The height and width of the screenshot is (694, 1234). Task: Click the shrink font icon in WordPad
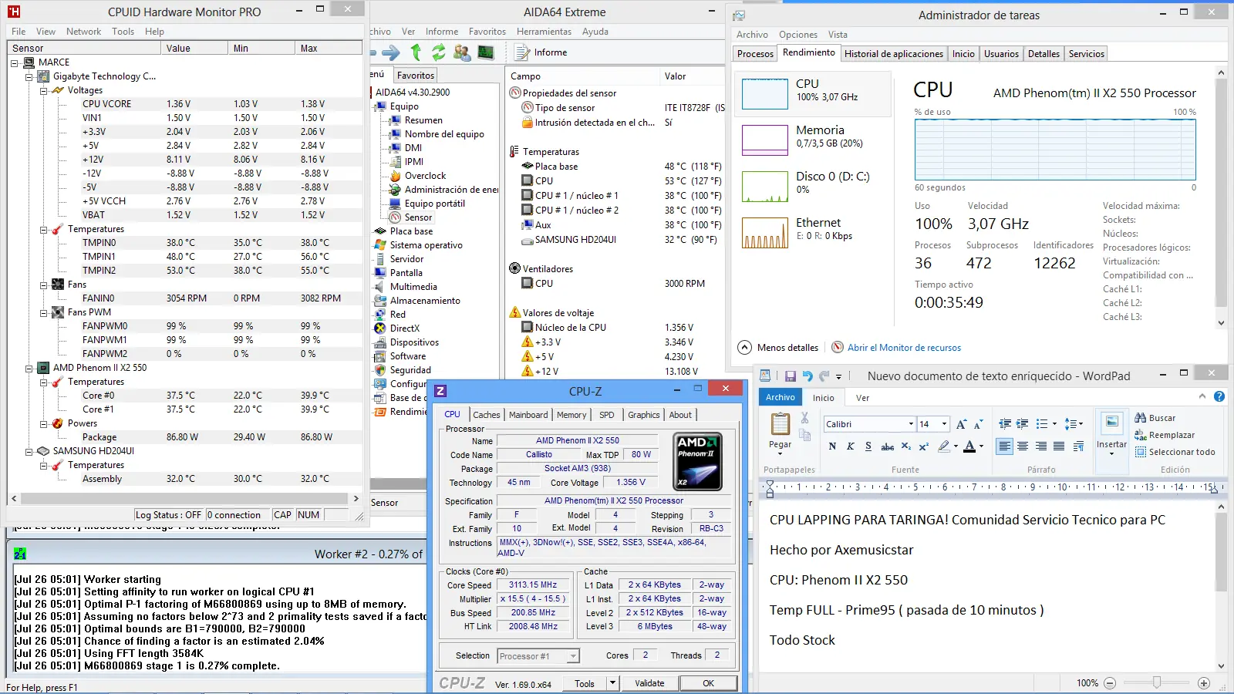click(978, 424)
